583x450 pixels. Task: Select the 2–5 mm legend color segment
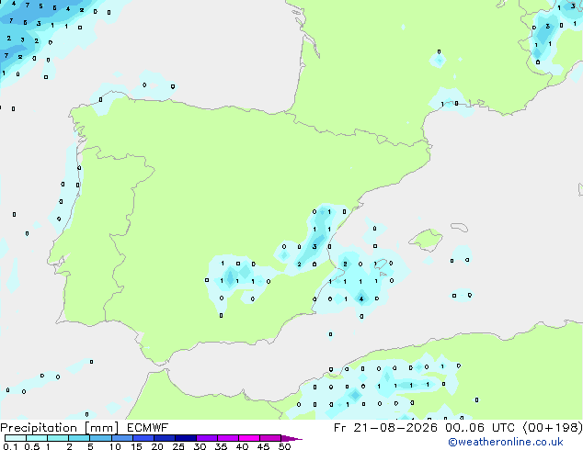(79, 438)
